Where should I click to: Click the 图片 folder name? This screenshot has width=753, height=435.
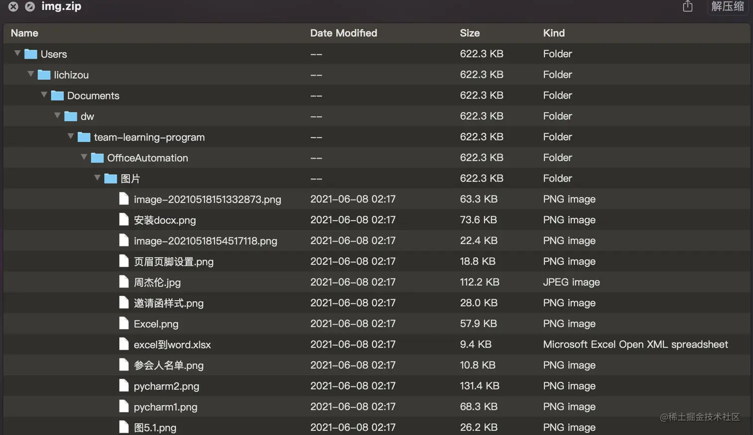coord(130,178)
